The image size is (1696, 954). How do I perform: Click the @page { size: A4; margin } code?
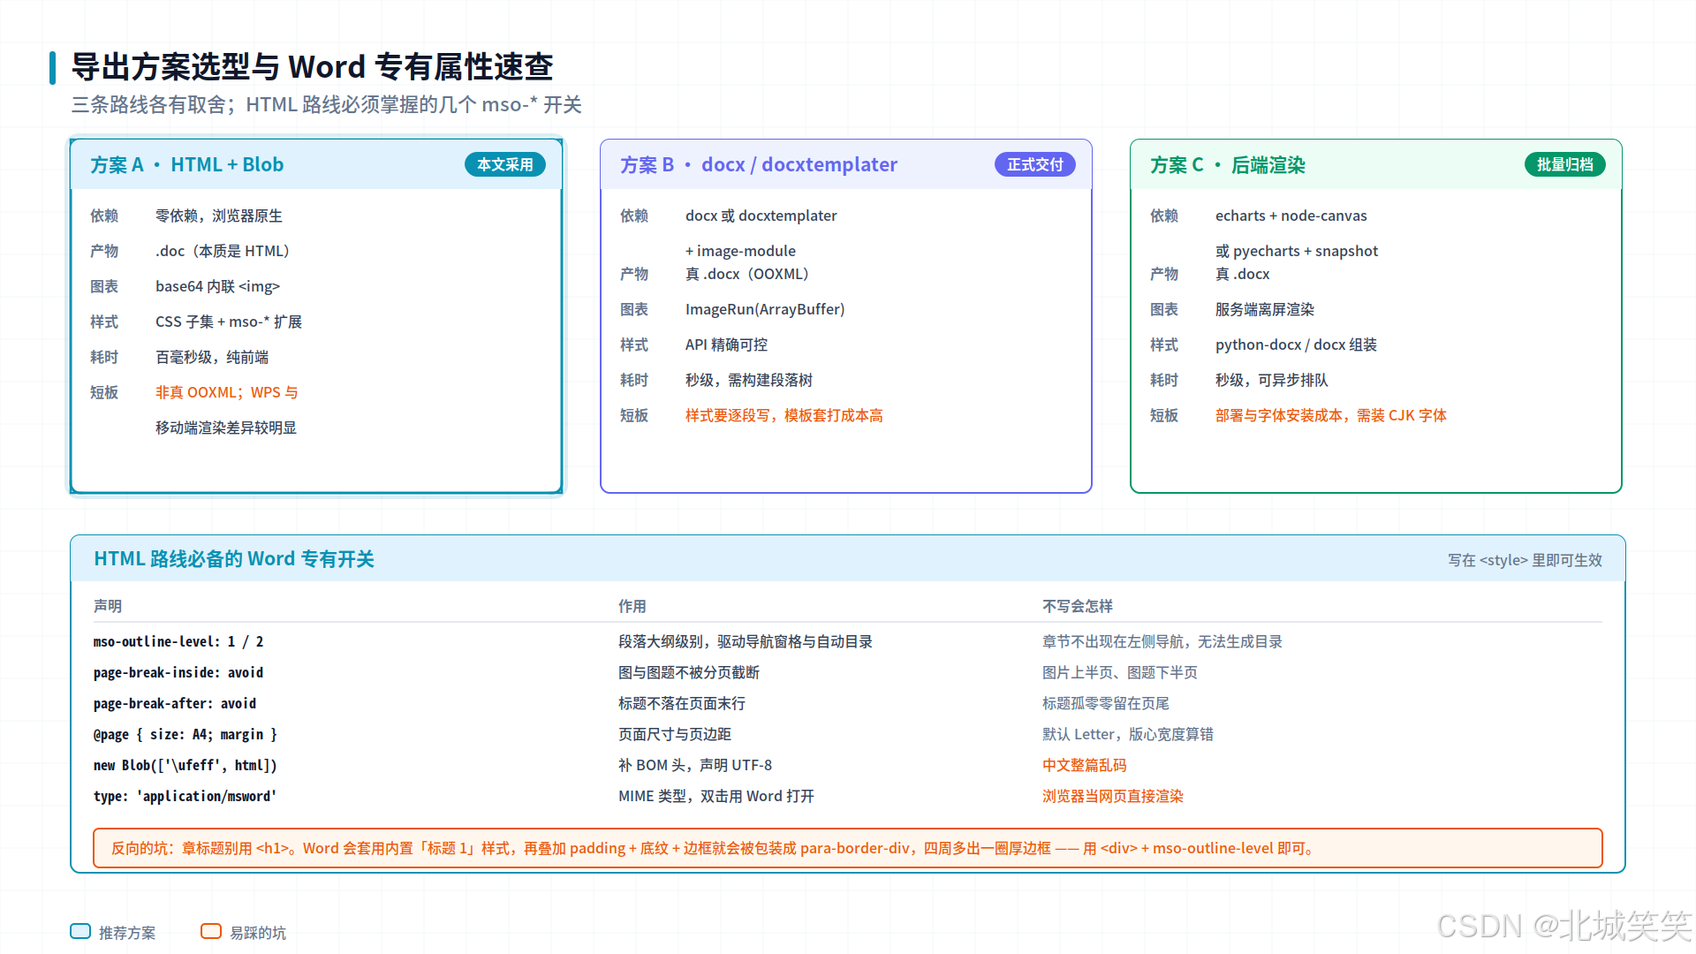[x=185, y=734]
